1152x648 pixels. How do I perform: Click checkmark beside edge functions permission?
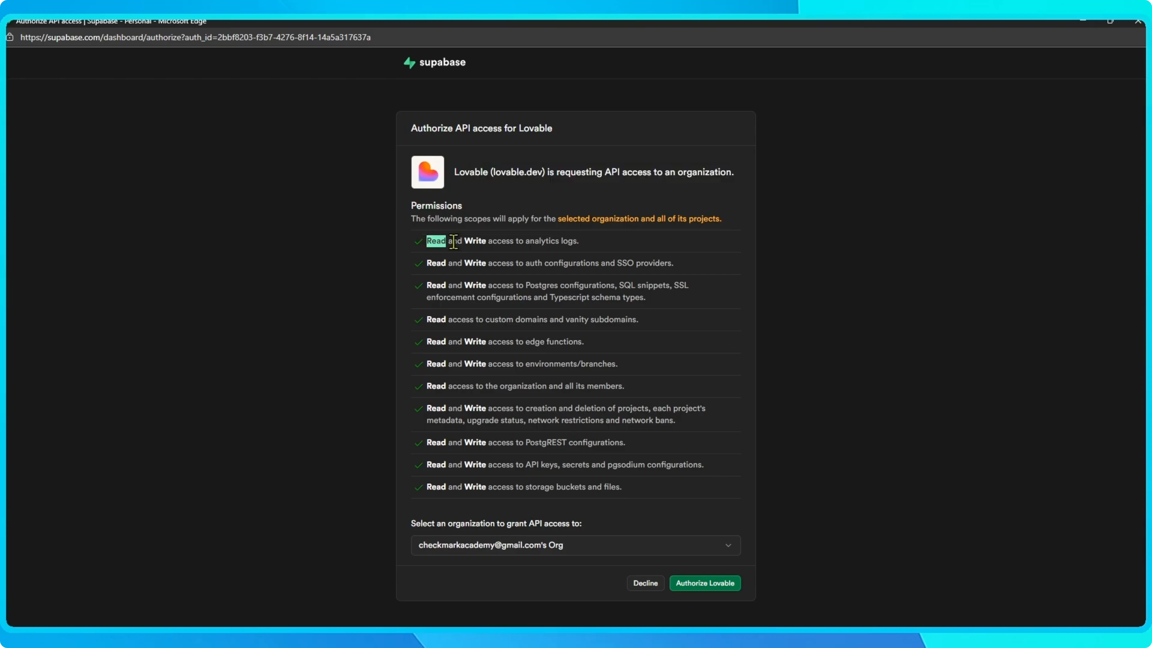pyautogui.click(x=418, y=342)
